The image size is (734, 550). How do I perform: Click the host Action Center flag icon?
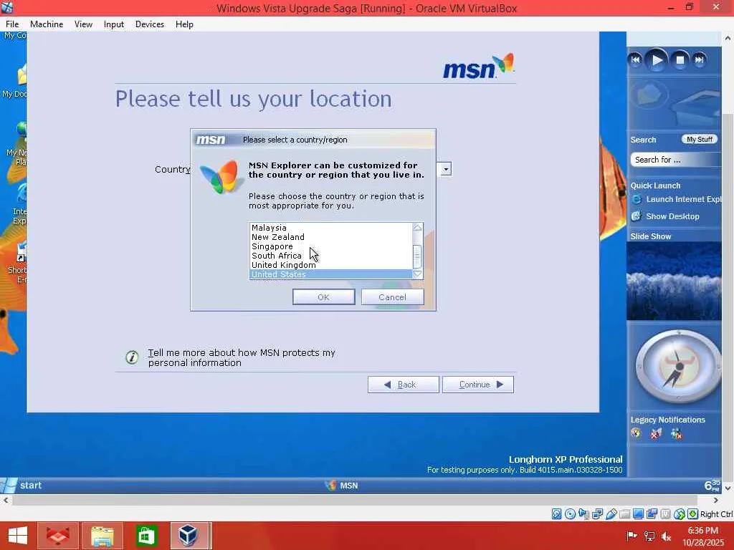click(x=631, y=536)
